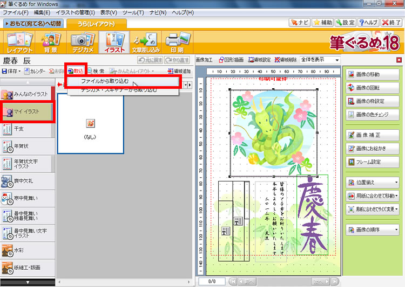Click 画像の回転 button
Viewport: 405px width, 287px height.
[373, 88]
